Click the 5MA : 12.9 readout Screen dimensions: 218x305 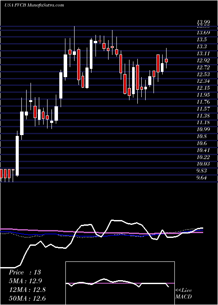coord(25,281)
